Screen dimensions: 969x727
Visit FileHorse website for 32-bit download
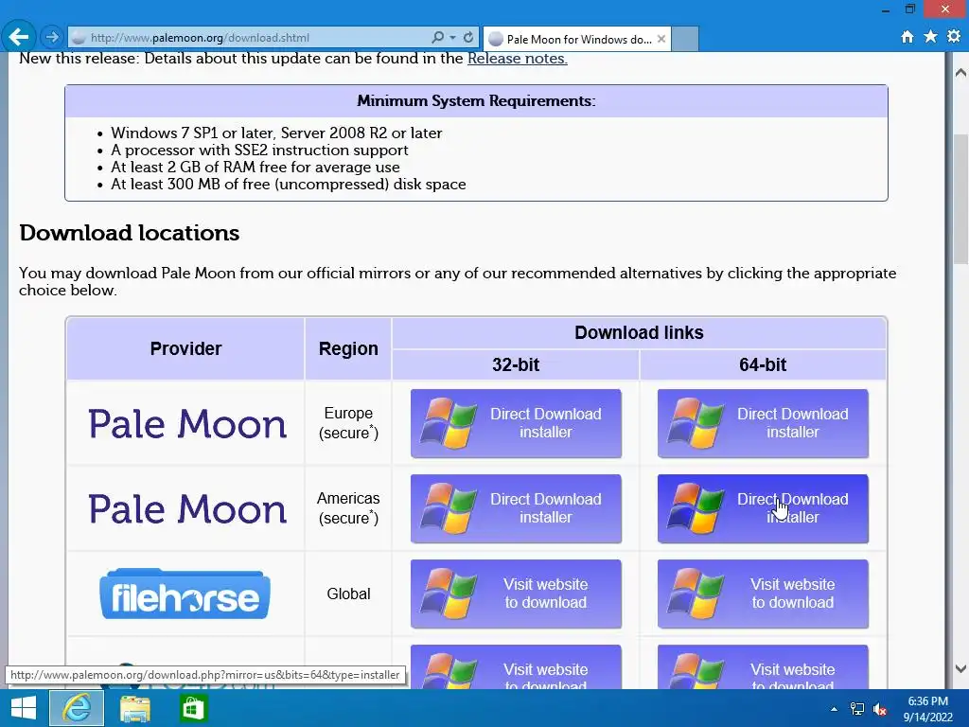[516, 594]
